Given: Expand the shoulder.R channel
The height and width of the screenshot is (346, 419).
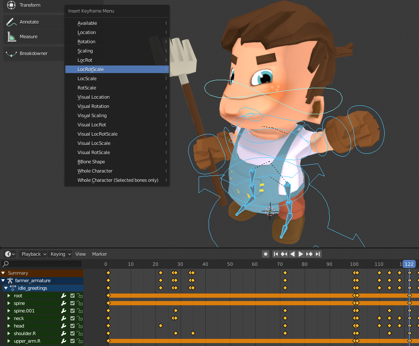Looking at the screenshot, I should tap(8, 333).
